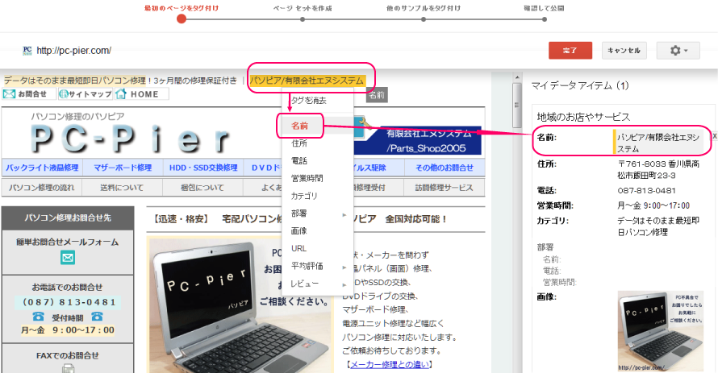Screen dimensions: 718x373
Task: Click step ページ セットを作成 marker
Action: tap(303, 19)
